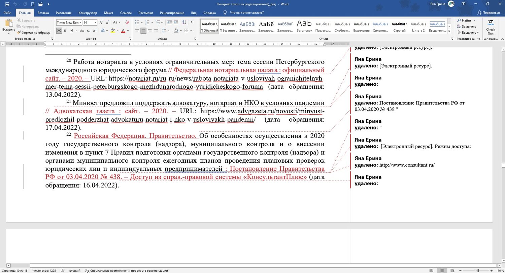The image size is (505, 273).
Task: Click the yellow text highlight color button
Action: coord(113,31)
